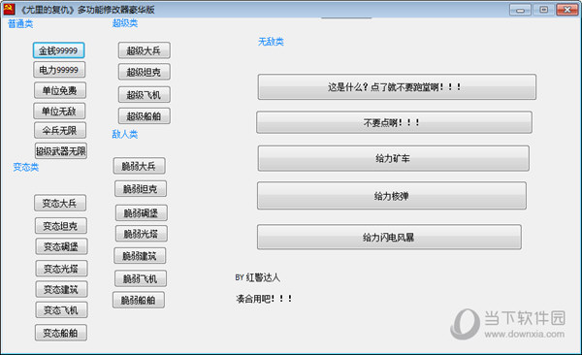
Task: Click the red app icon in title bar
Action: (x=9, y=10)
